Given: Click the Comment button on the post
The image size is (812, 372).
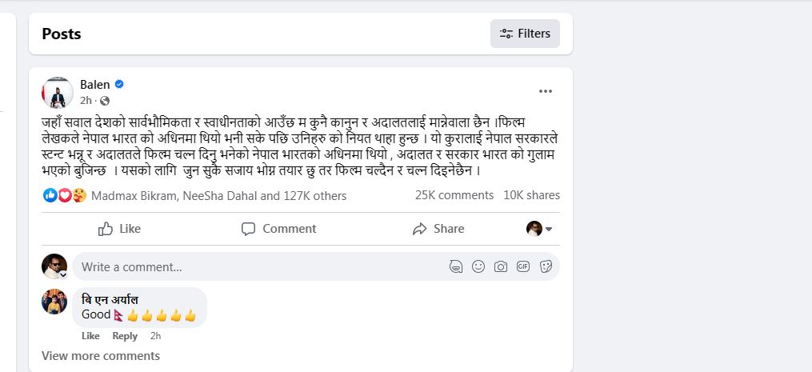Looking at the screenshot, I should coord(279,229).
